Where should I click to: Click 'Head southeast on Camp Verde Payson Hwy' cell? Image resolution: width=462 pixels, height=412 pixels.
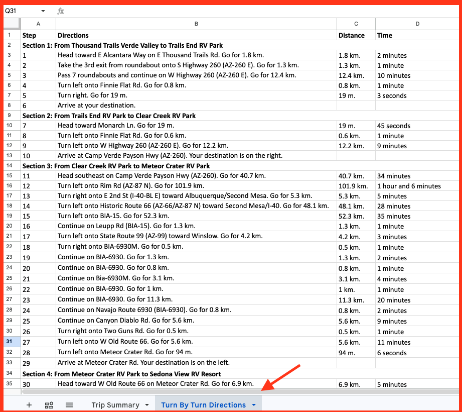click(x=196, y=175)
